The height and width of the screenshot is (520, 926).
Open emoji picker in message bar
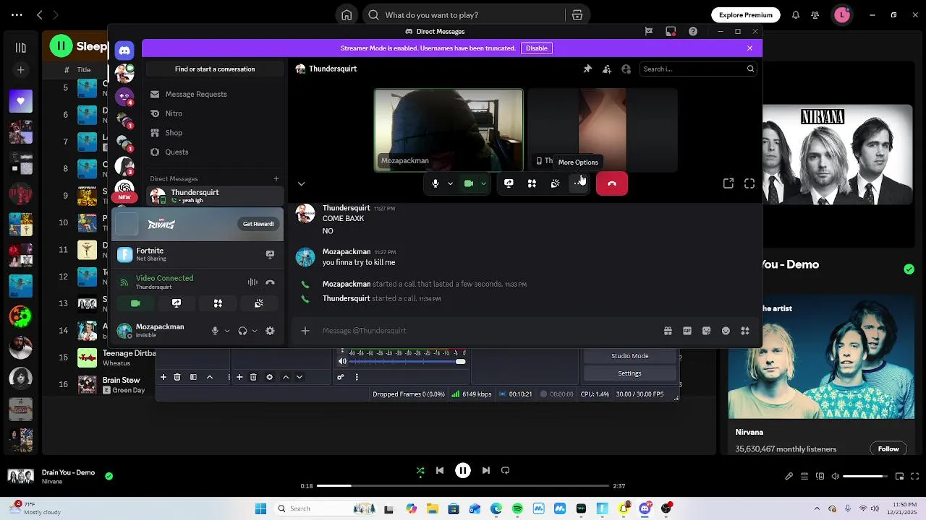[x=726, y=331]
